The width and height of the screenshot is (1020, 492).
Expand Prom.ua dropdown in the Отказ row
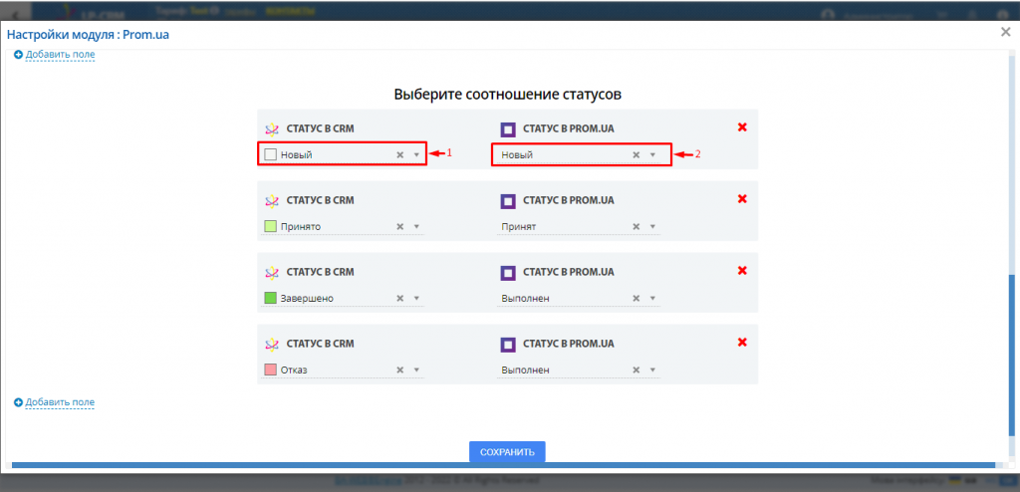pos(652,369)
